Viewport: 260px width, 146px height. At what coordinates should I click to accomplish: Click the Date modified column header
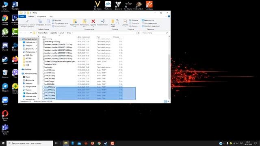pyautogui.click(x=84, y=37)
